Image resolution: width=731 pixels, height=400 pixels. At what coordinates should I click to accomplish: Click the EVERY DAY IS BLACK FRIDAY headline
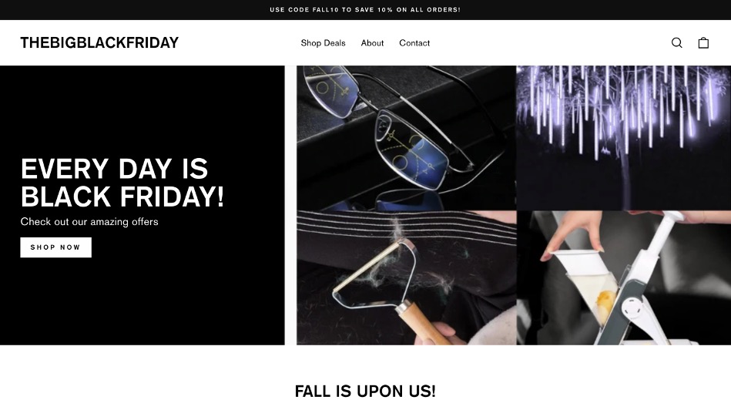tap(122, 183)
